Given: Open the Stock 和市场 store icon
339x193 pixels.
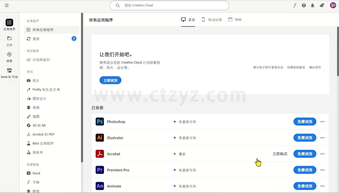Looking at the screenshot, I should (9, 70).
